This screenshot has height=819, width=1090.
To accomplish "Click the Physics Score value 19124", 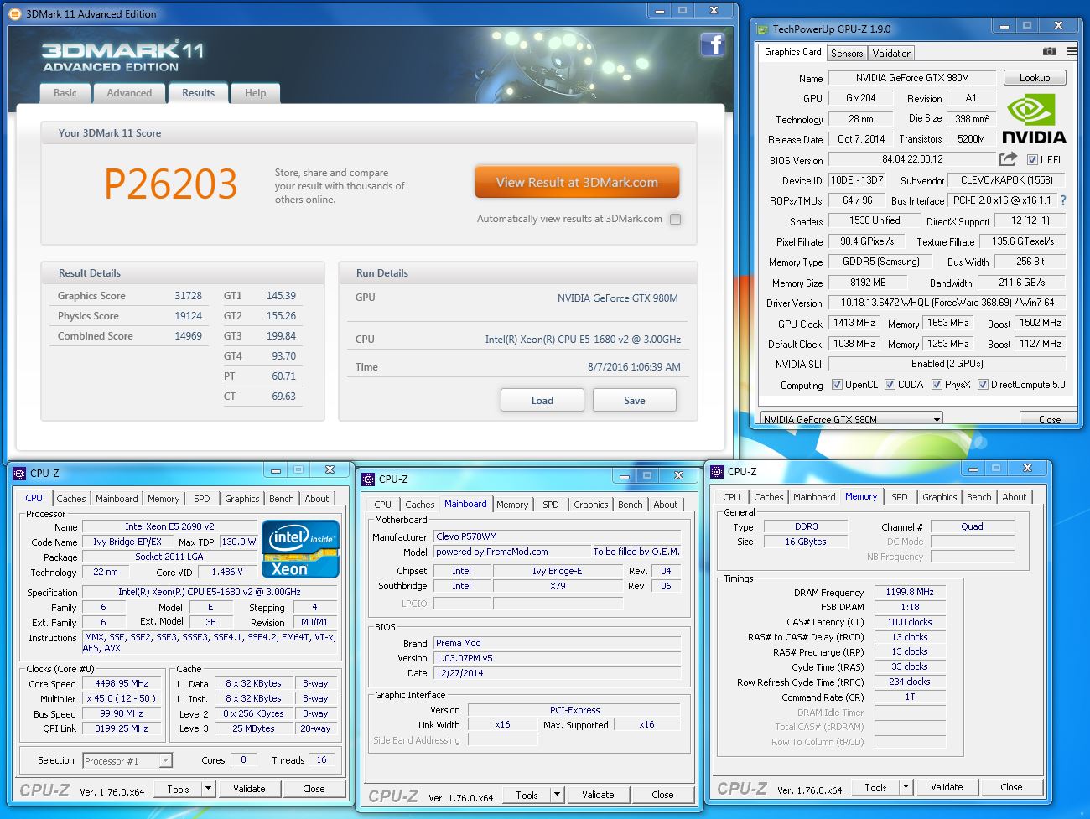I will coord(188,316).
